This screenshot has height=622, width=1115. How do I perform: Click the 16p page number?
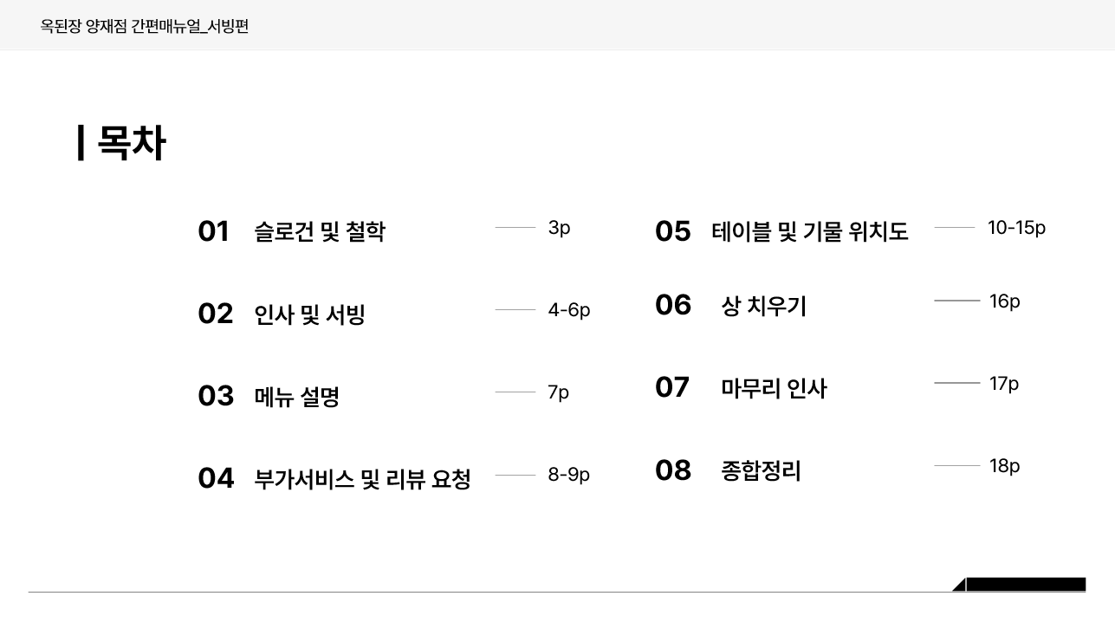[1004, 301]
